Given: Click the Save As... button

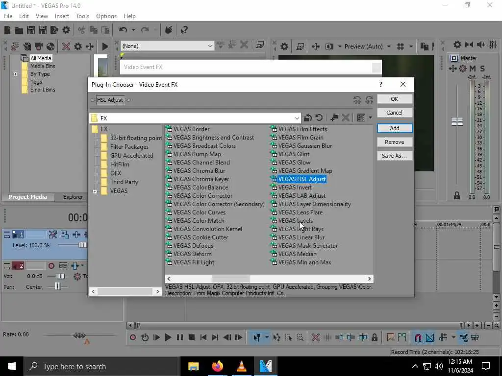Looking at the screenshot, I should pos(395,156).
